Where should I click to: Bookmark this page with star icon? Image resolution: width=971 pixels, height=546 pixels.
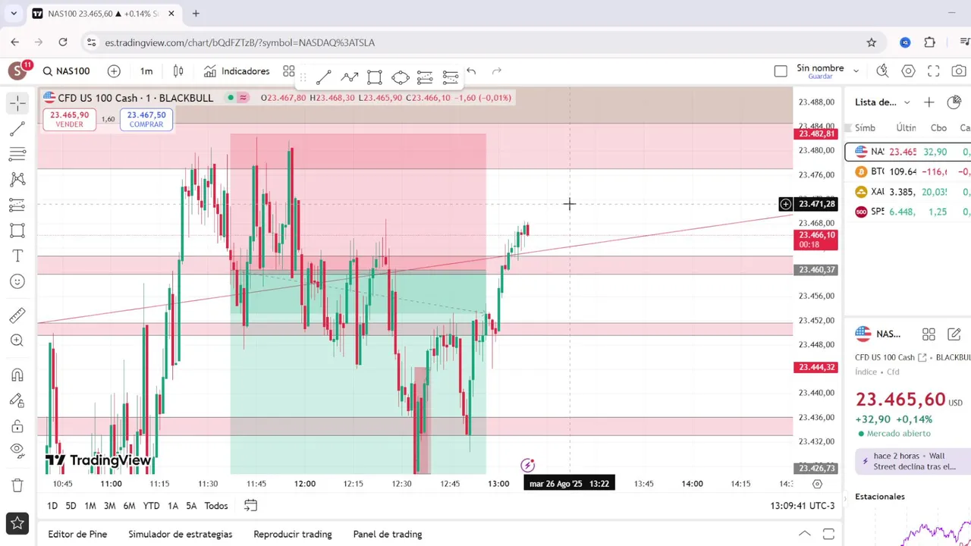[872, 42]
